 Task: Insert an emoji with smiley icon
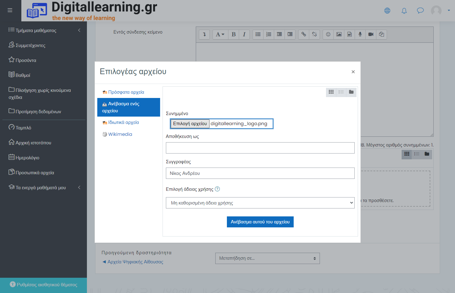[328, 34]
